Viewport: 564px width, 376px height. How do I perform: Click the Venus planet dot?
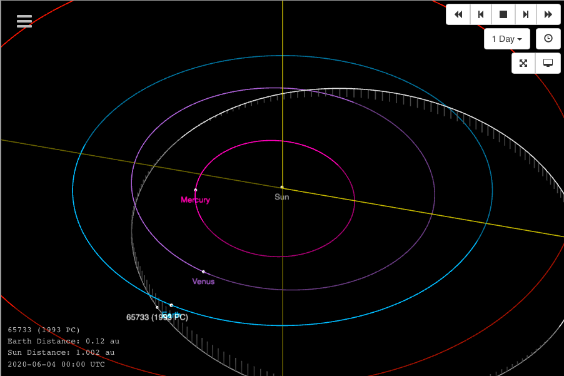[x=203, y=272]
